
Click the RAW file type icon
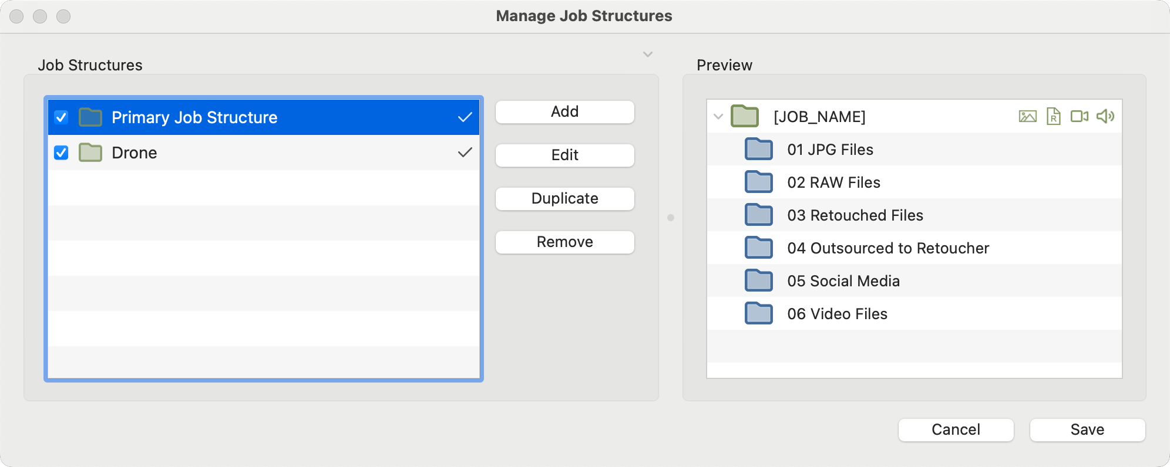click(1053, 116)
